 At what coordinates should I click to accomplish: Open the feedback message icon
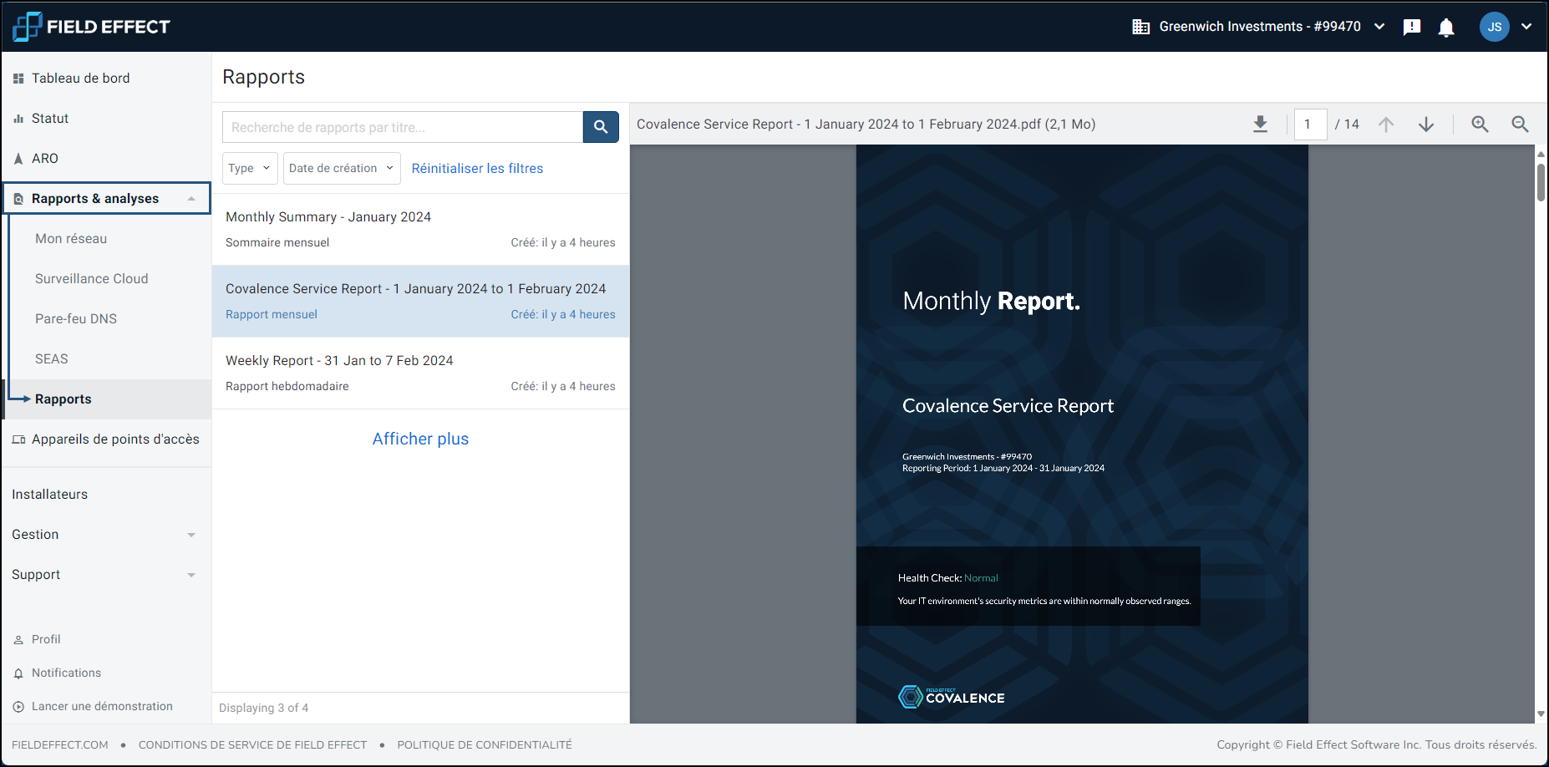(1412, 27)
